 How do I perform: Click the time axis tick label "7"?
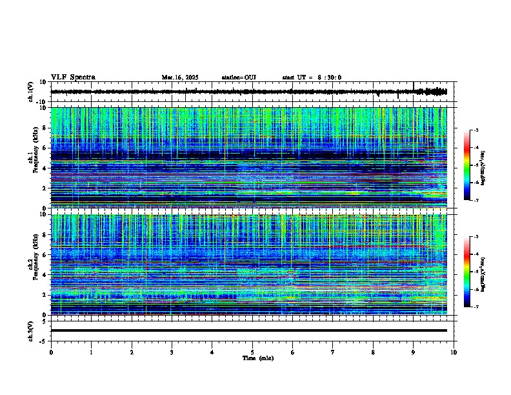tap(333, 352)
